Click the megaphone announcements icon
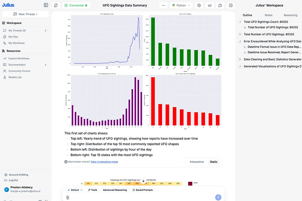 tap(209, 6)
